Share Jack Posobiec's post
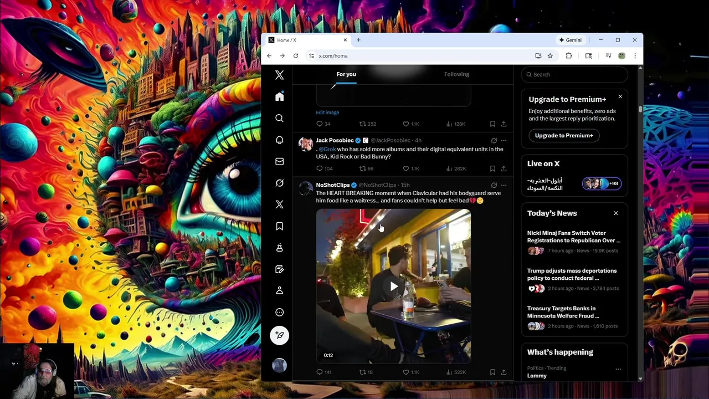Screen dimensions: 709x399 pos(504,168)
